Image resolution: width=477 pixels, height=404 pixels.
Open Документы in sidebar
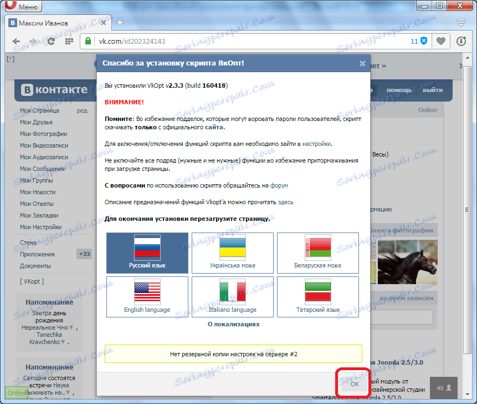point(35,266)
